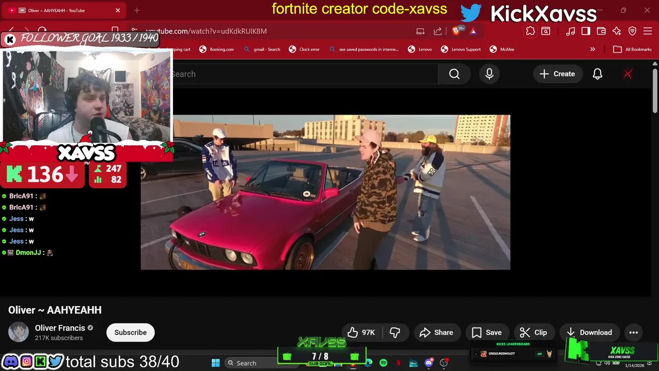Save video to a playlist
This screenshot has width=659, height=371.
pyautogui.click(x=487, y=332)
